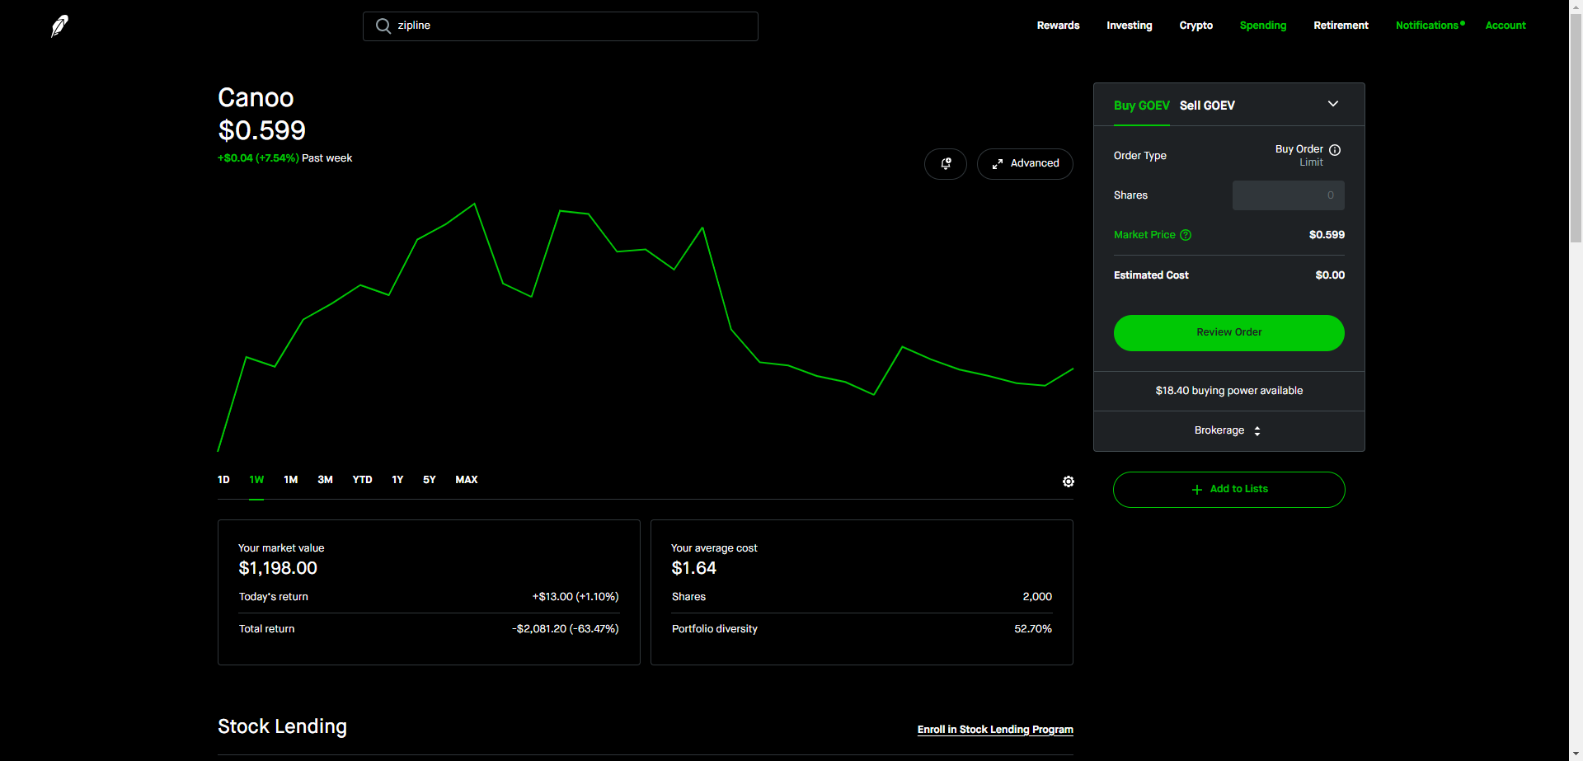Click the Canoo stock title
Viewport: 1583px width, 761px height.
[256, 97]
